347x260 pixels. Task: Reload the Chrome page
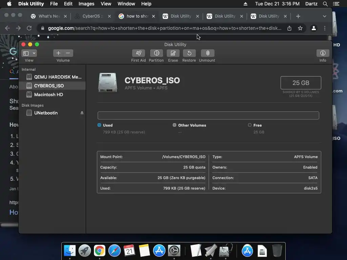[29, 28]
